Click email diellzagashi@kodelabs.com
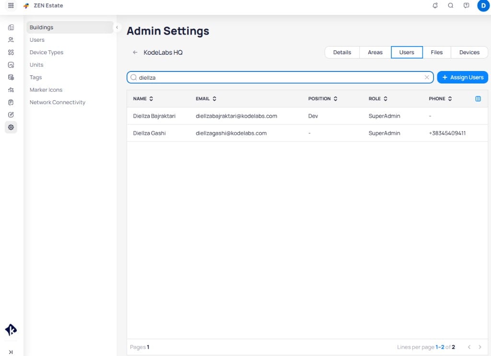This screenshot has height=356, width=491. (x=231, y=133)
